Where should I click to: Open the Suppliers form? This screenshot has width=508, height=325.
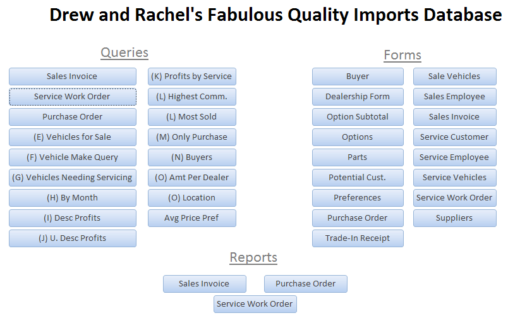coord(454,218)
